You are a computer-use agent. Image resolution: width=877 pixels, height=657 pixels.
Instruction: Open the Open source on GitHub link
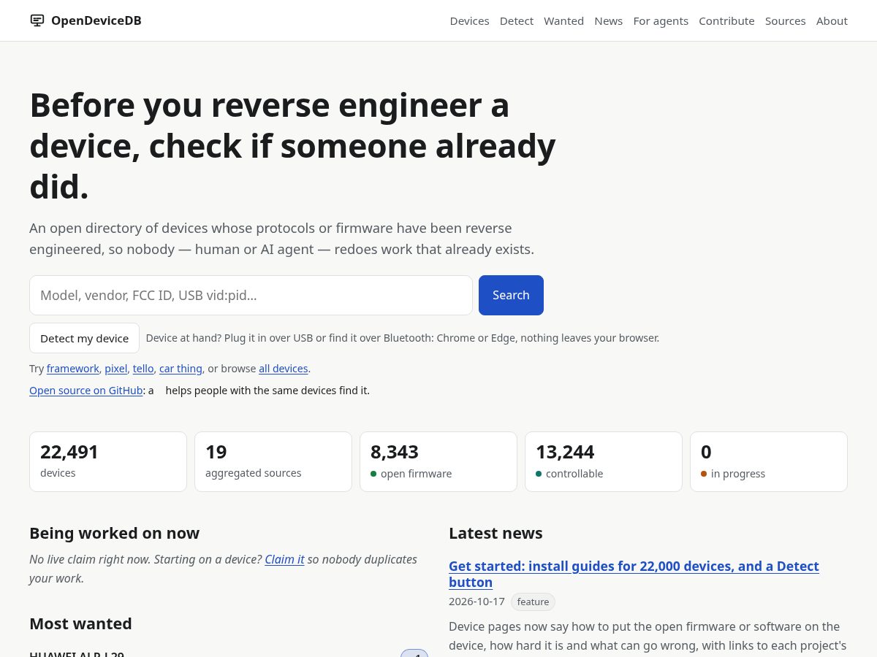86,391
